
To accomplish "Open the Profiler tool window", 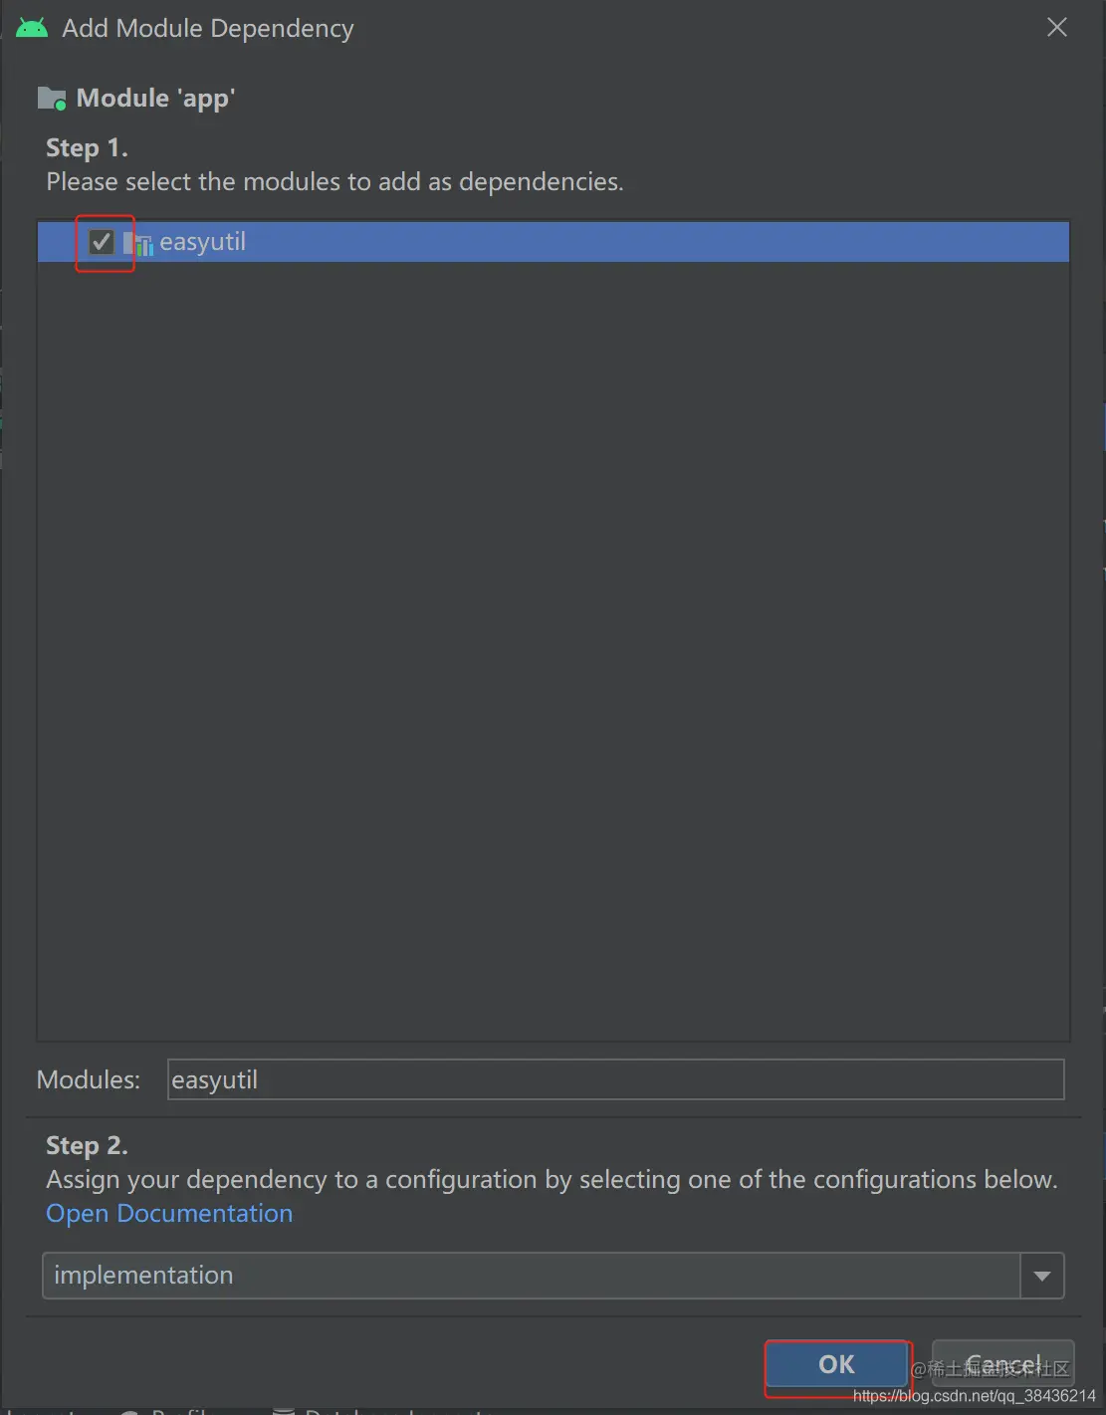I will pos(179,1410).
